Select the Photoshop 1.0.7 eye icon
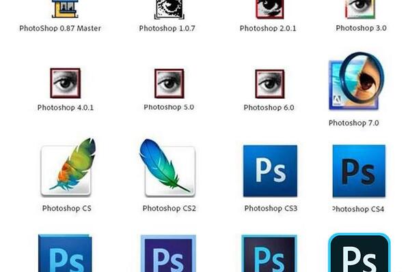The width and height of the screenshot is (410, 272). [x=169, y=10]
